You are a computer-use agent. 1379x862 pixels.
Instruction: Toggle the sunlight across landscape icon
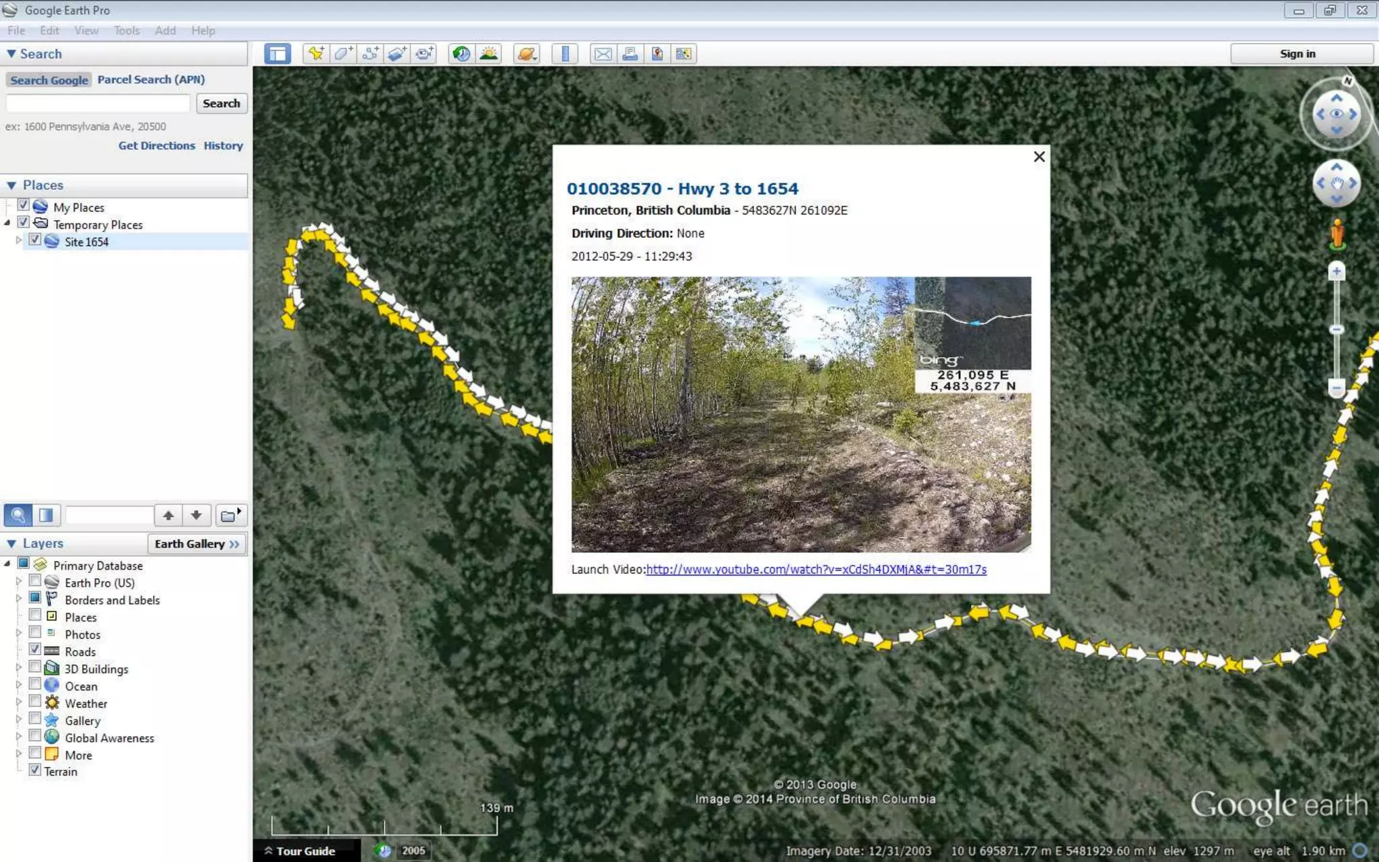489,54
